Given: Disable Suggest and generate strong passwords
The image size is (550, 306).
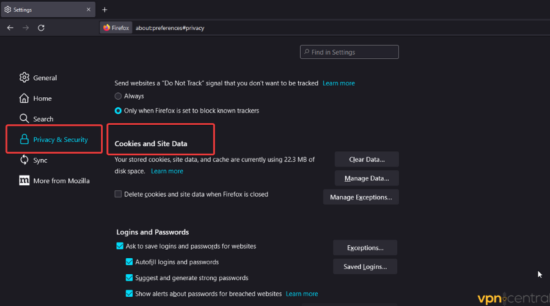Looking at the screenshot, I should tap(129, 278).
